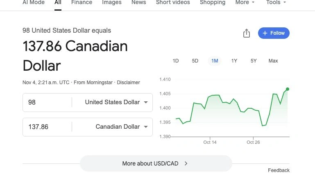Open the News tab
The width and height of the screenshot is (315, 181).
tap(138, 2)
